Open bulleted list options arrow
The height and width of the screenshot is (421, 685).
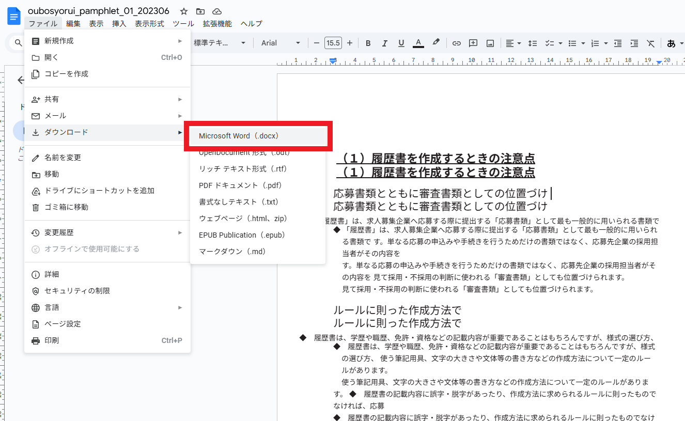click(583, 43)
